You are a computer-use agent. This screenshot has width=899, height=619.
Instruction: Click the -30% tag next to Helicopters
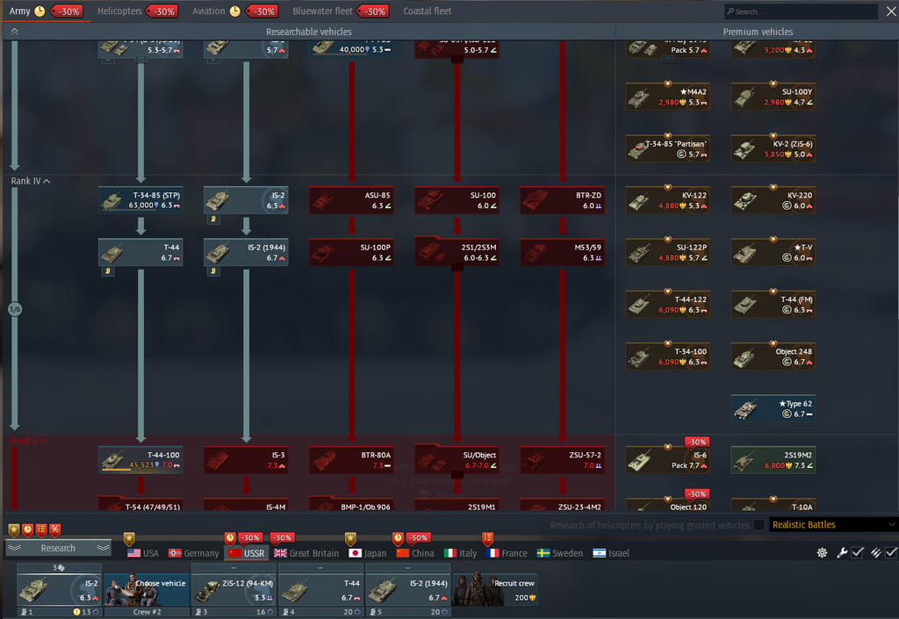(162, 11)
